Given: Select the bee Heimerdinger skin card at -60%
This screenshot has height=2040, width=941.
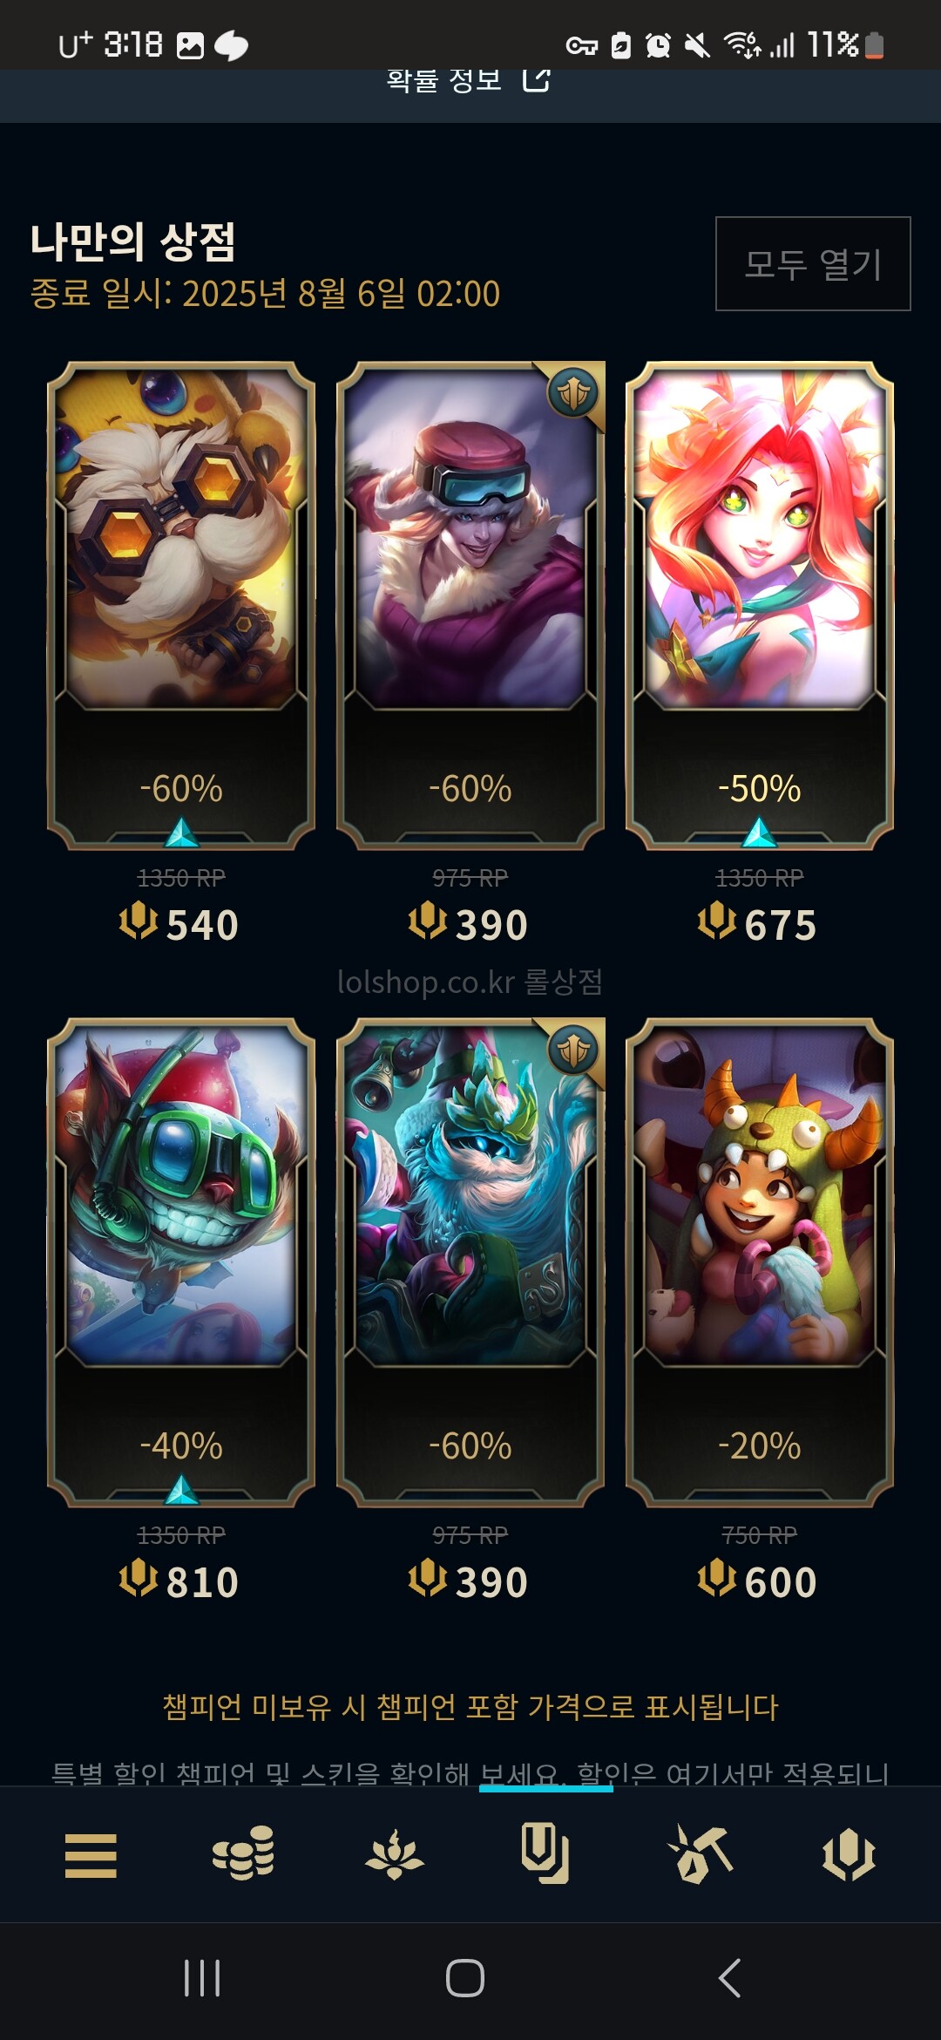Looking at the screenshot, I should click(181, 605).
